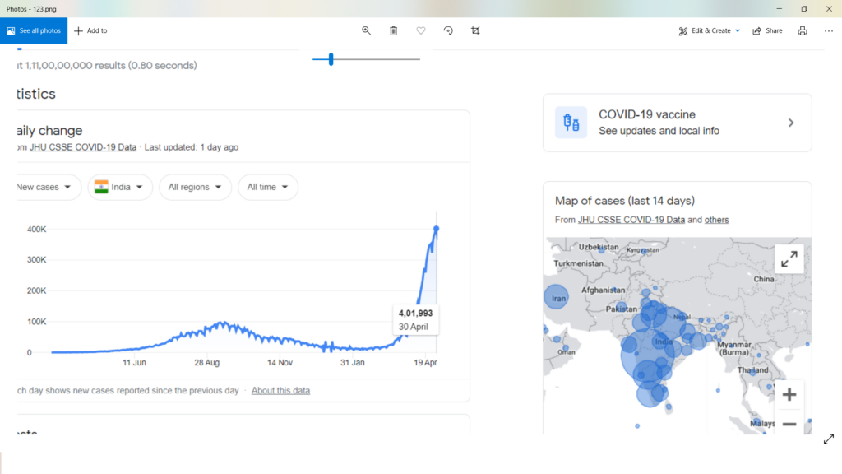Open JHU CSSE COVID-19 Data link under Daily change
Viewport: 842px width, 474px height.
tap(83, 147)
